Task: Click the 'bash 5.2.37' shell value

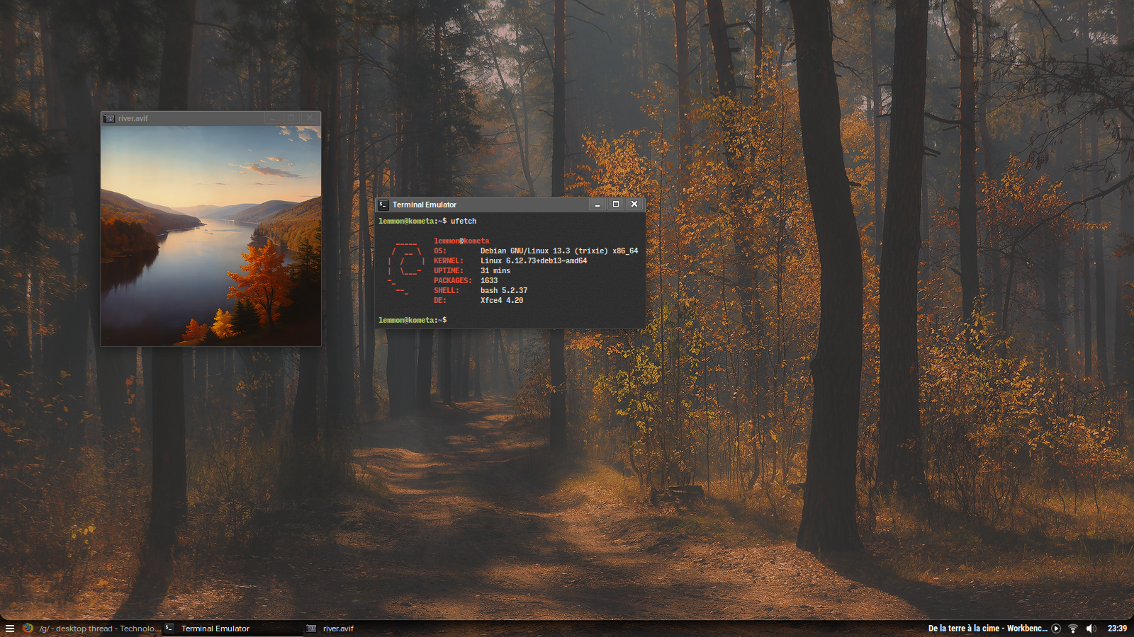Action: 504,291
